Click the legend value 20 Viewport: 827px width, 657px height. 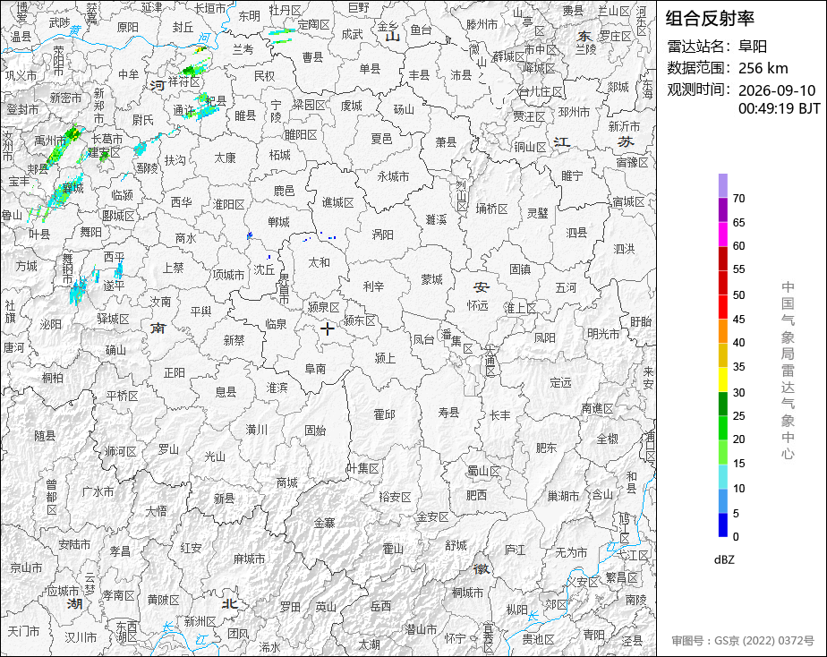pyautogui.click(x=739, y=439)
